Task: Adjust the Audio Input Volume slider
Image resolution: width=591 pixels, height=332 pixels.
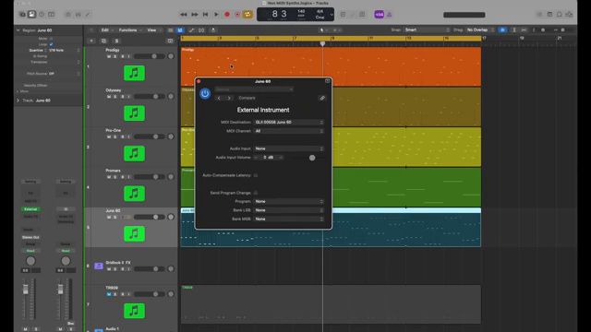Action: point(312,158)
